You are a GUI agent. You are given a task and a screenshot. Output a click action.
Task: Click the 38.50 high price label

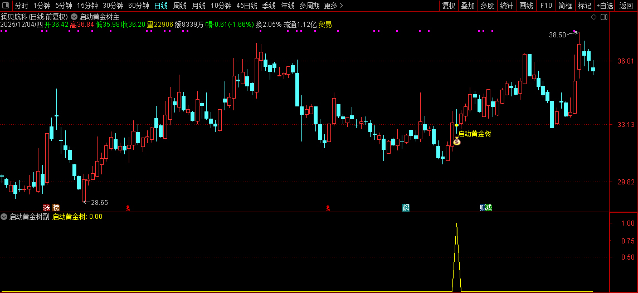[x=557, y=35]
